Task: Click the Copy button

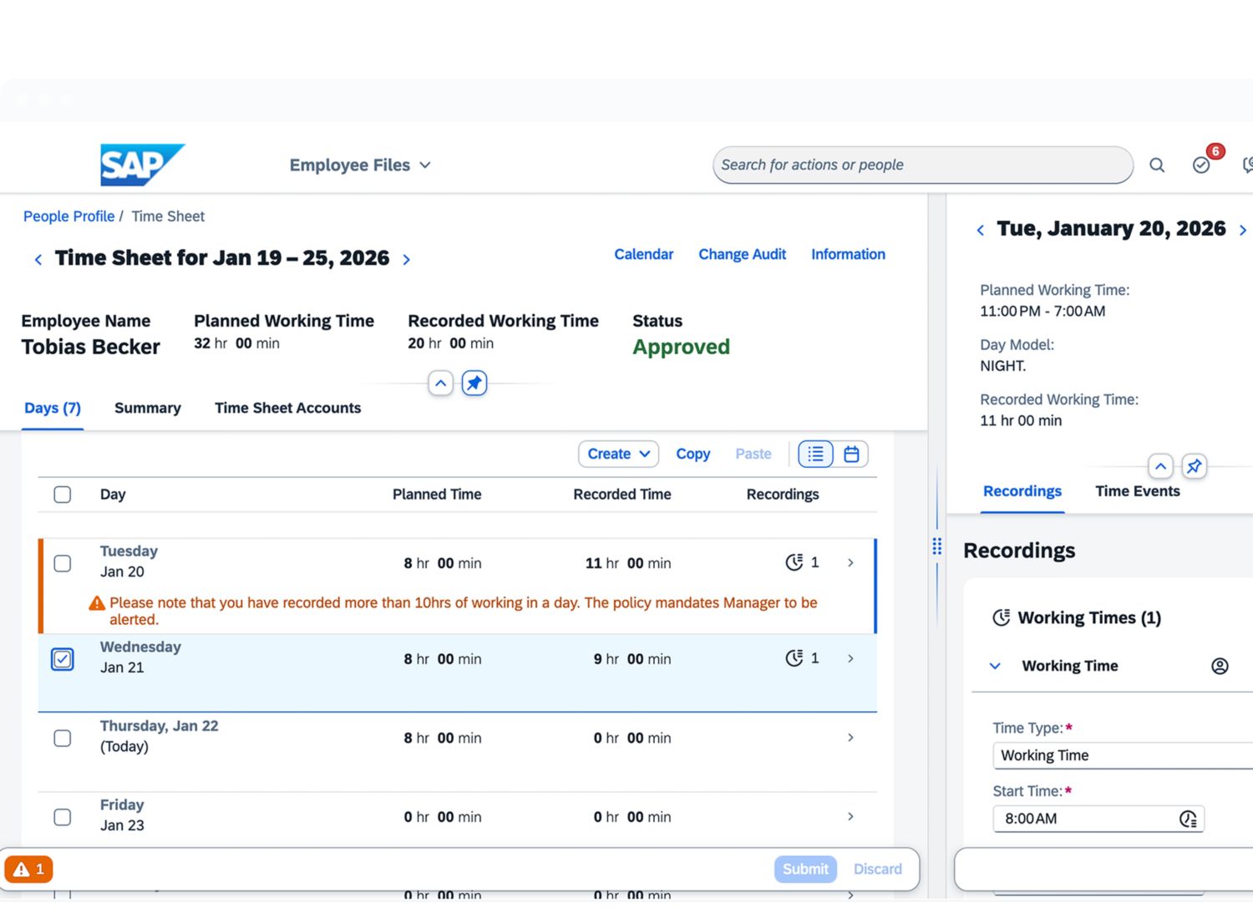Action: click(x=692, y=454)
